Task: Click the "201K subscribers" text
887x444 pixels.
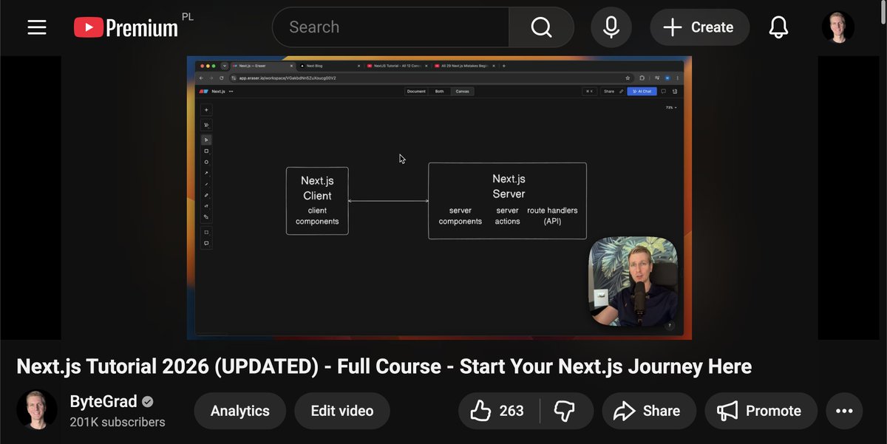Action: [x=118, y=423]
